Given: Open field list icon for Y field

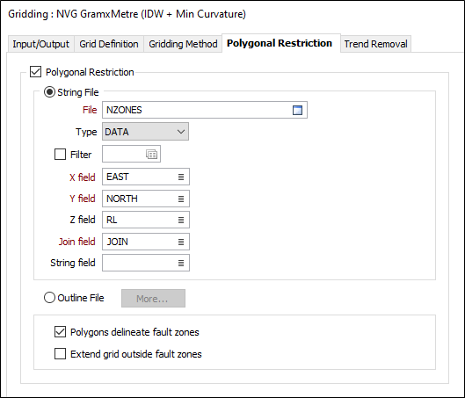Looking at the screenshot, I should point(181,199).
